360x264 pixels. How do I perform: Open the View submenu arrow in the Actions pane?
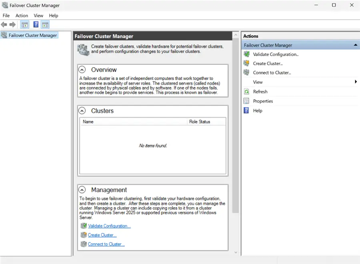(x=356, y=82)
